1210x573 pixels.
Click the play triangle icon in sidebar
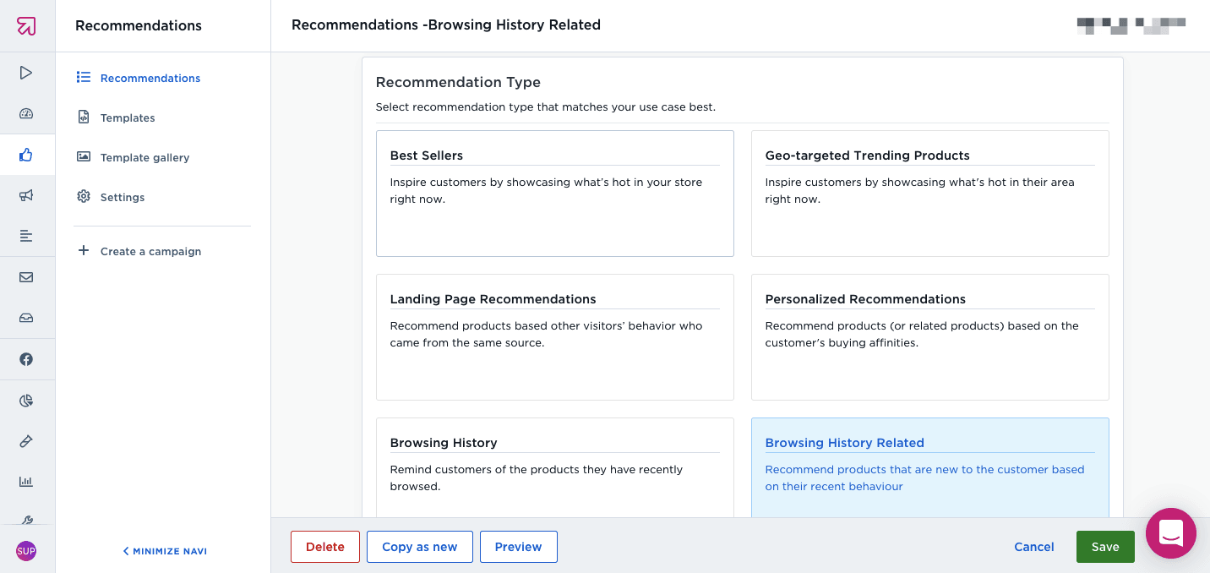(26, 73)
